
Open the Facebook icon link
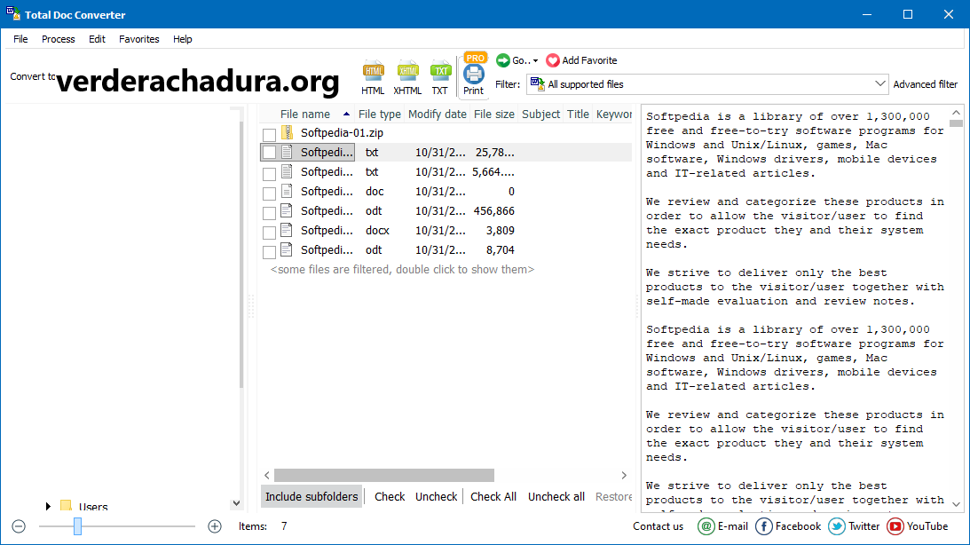coord(763,525)
